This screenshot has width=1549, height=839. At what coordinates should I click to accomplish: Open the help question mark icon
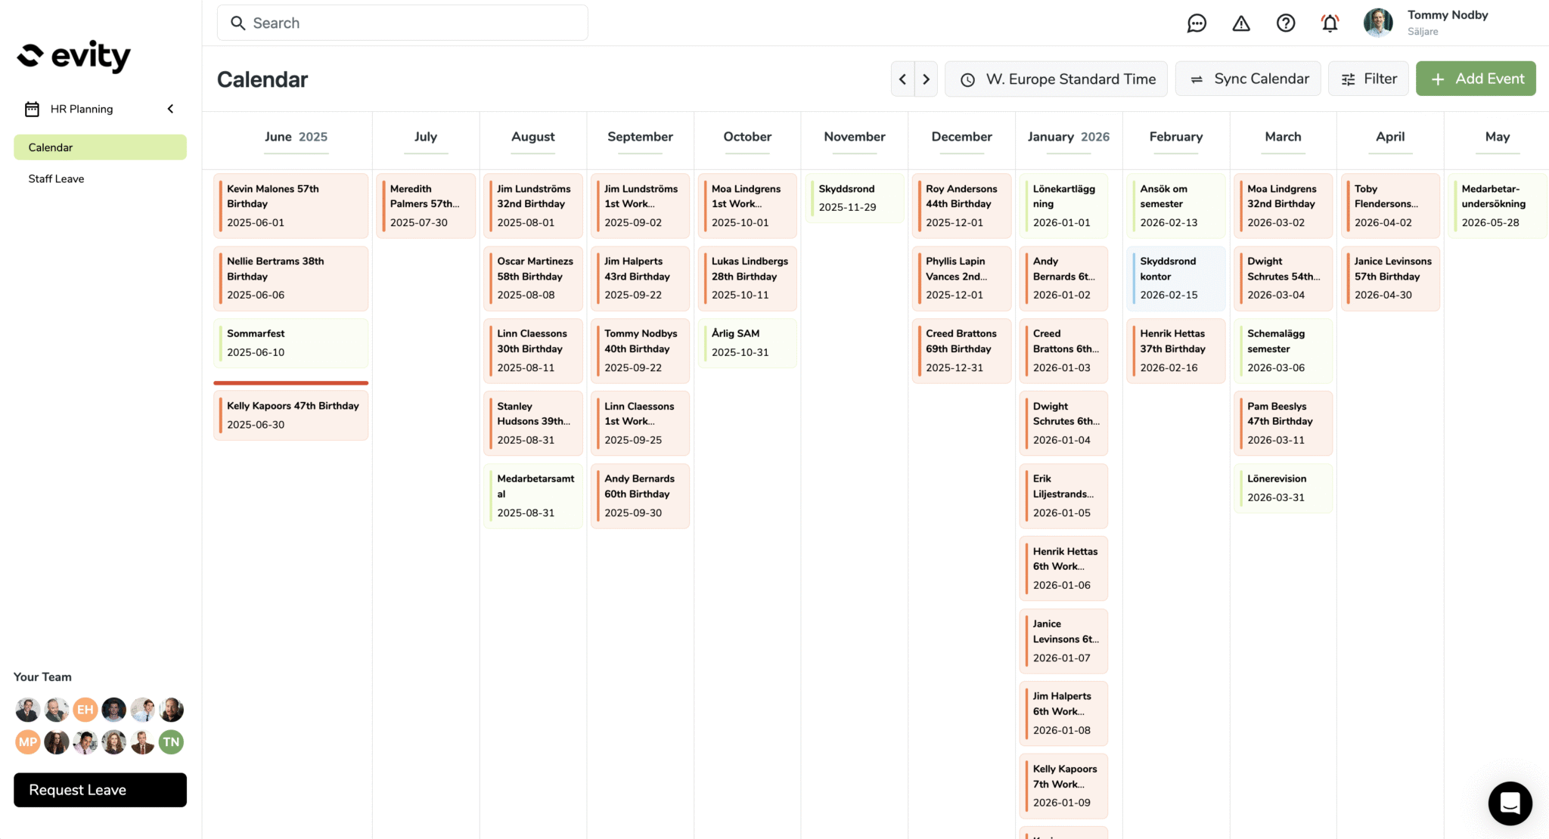pos(1286,23)
